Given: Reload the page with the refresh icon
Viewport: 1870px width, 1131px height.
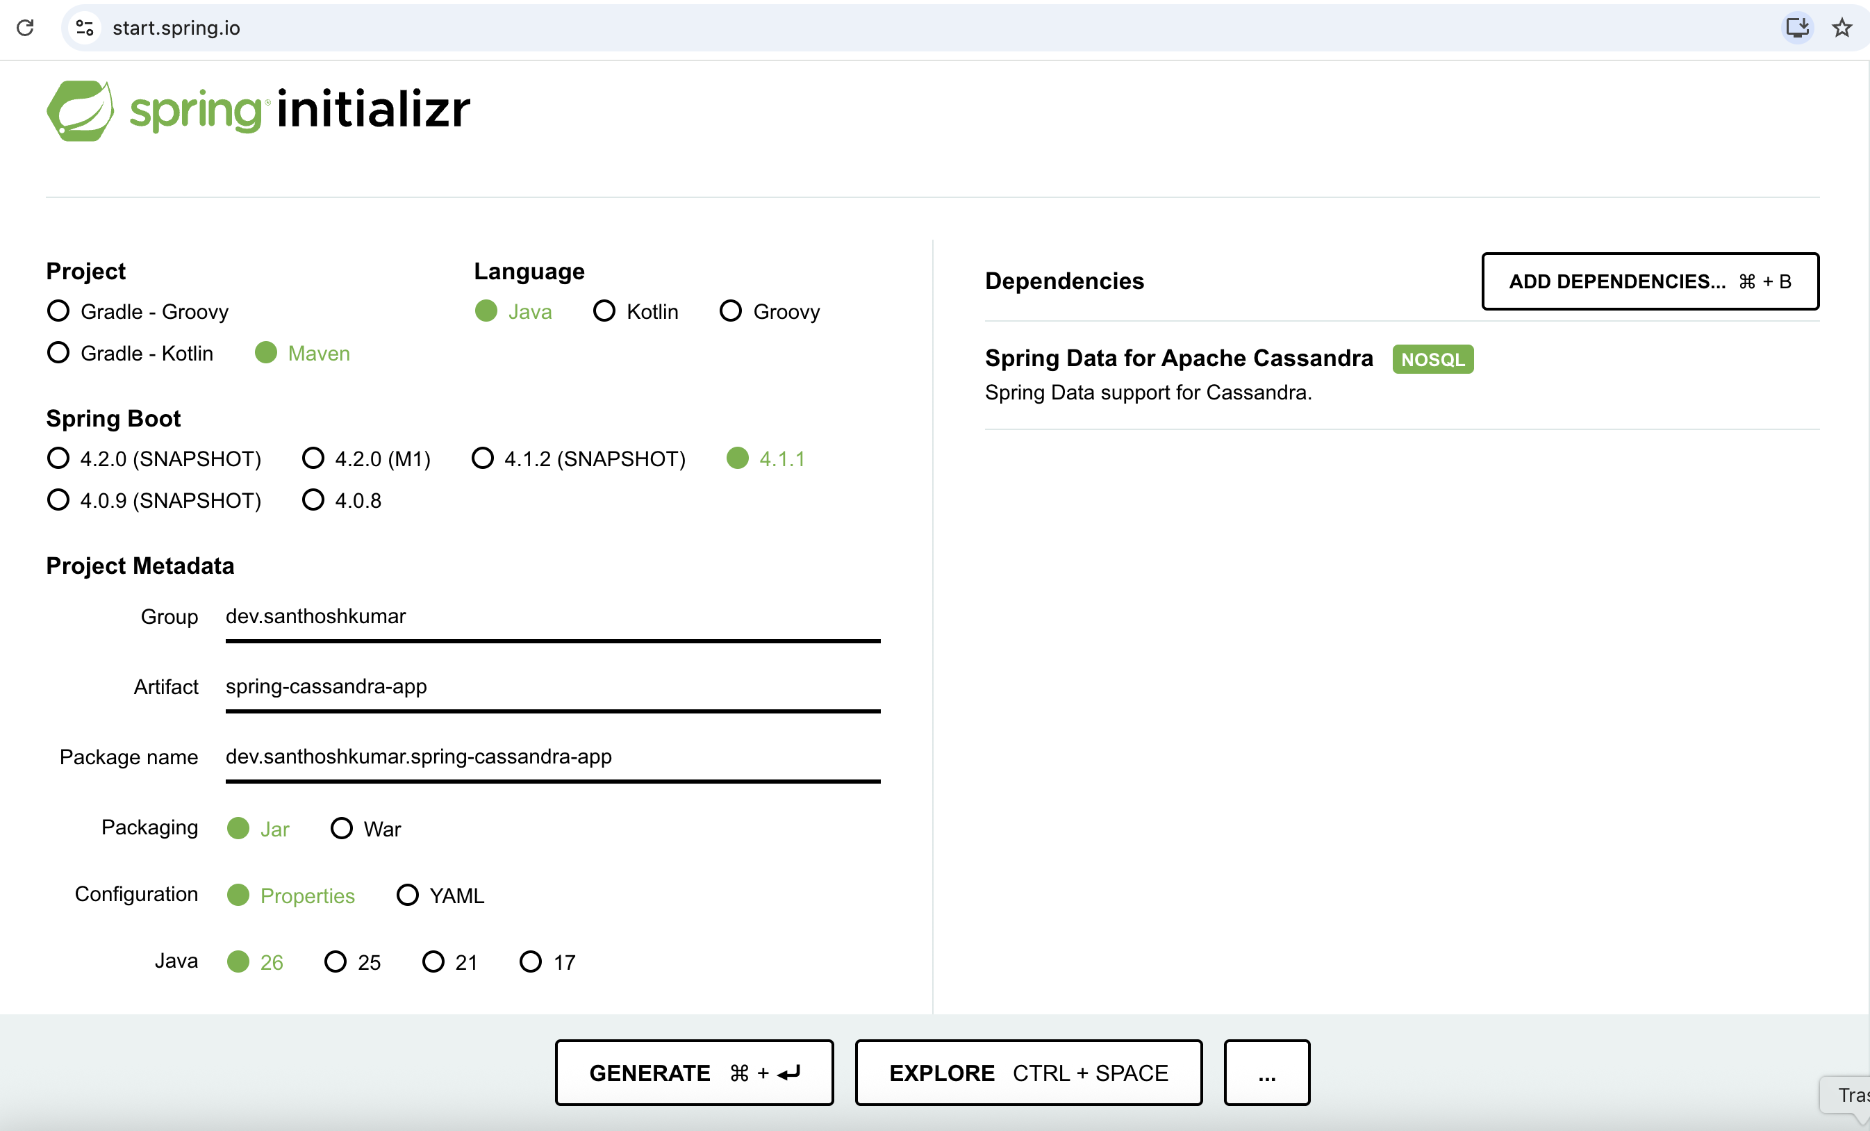Looking at the screenshot, I should point(25,28).
